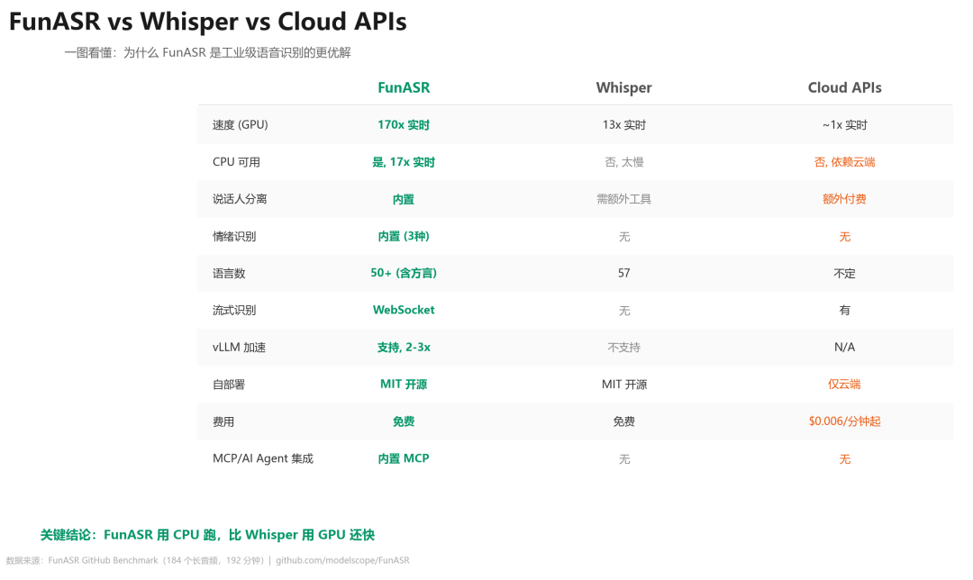
Task: Click the "Whisper" column header
Action: click(623, 87)
